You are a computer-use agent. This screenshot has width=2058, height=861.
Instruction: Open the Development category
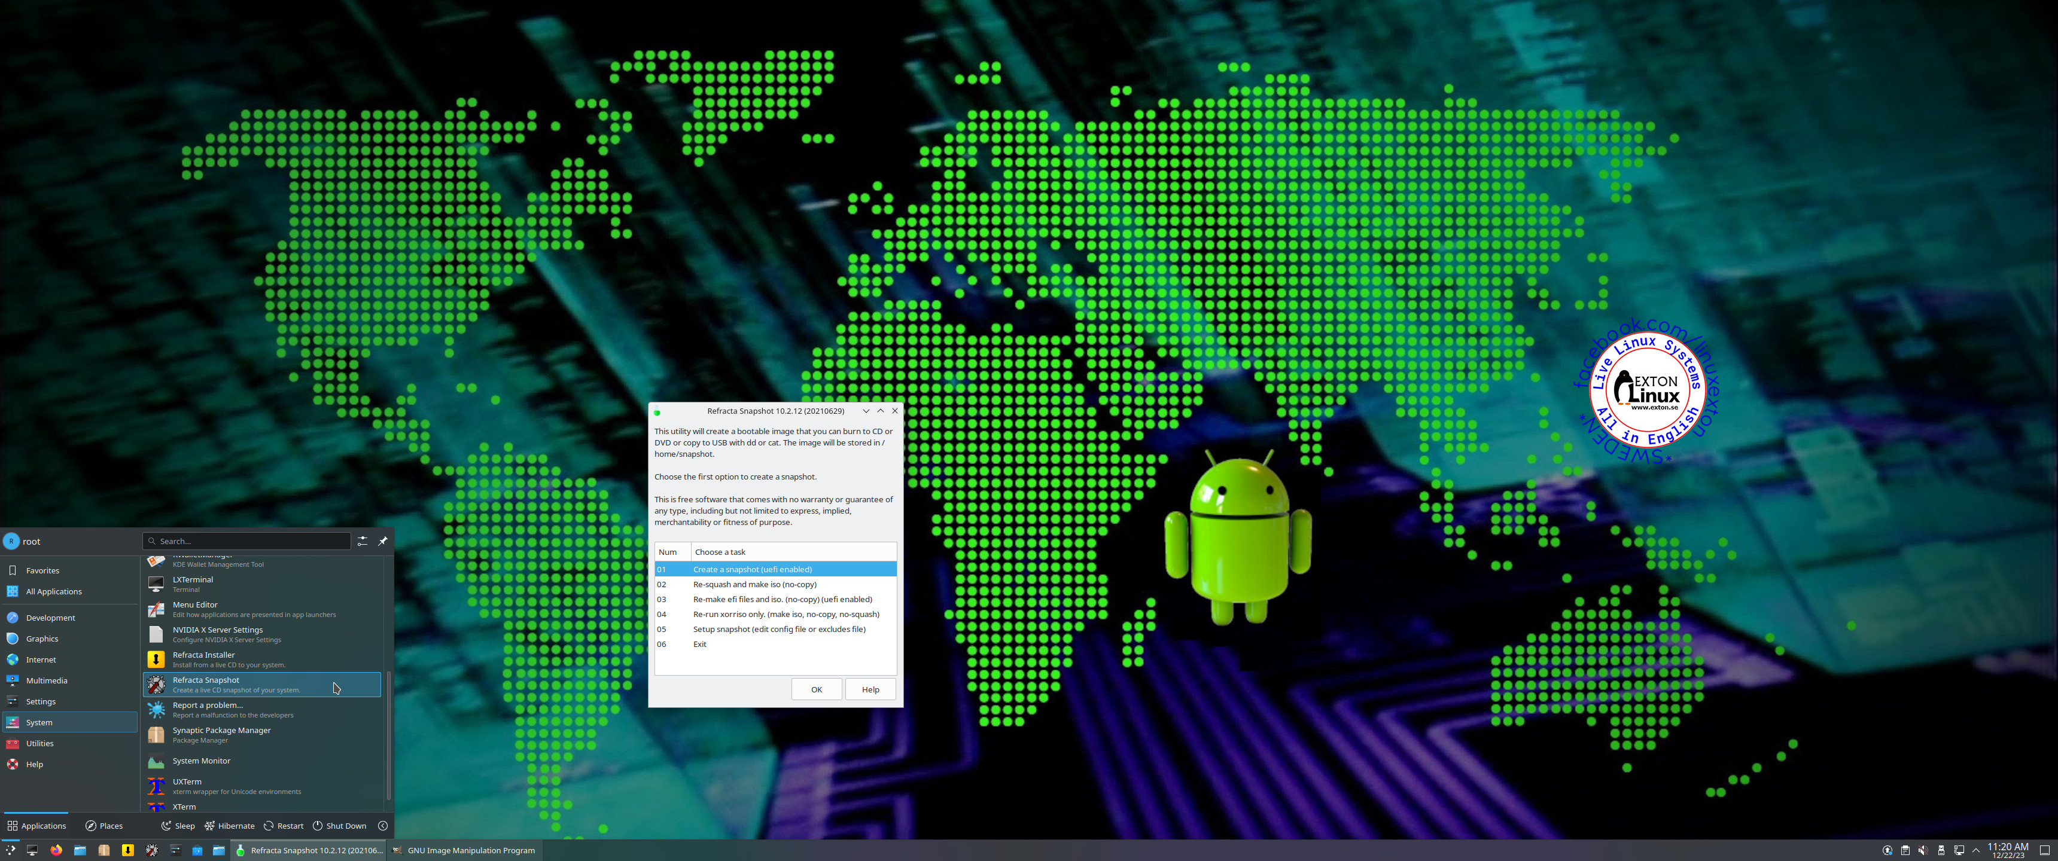coord(71,618)
